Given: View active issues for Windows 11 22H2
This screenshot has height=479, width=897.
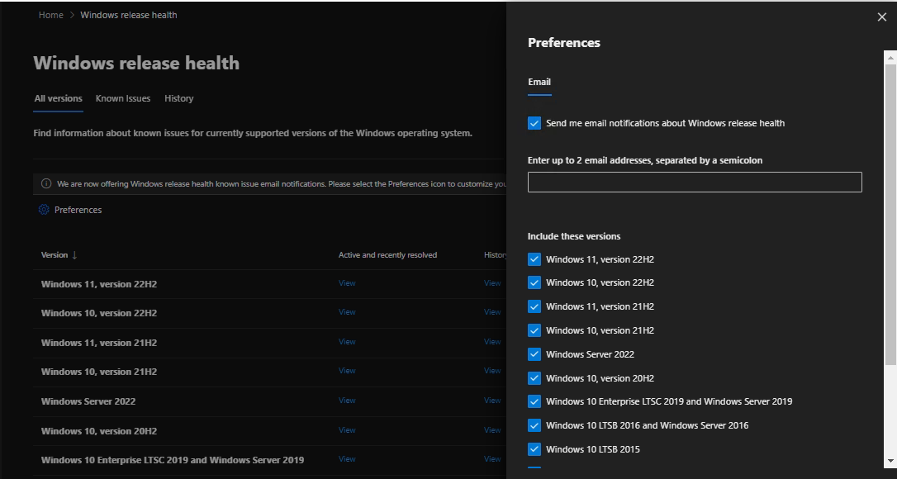Looking at the screenshot, I should point(347,282).
